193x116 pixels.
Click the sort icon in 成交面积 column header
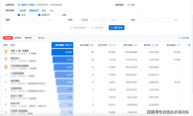(71, 45)
